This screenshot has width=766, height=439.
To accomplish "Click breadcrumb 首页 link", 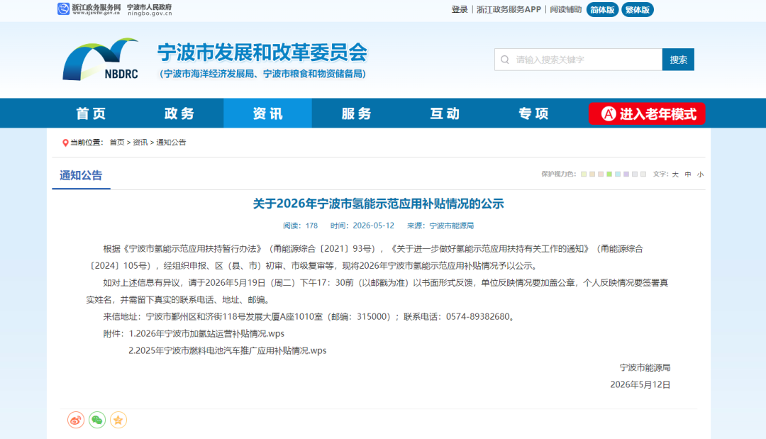I will click(117, 142).
